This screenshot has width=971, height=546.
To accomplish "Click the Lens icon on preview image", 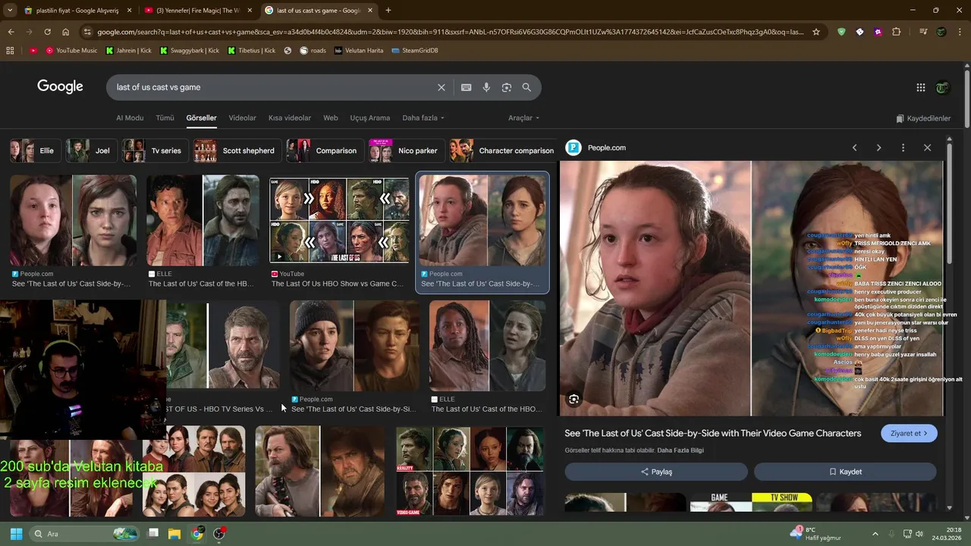I will click(574, 399).
